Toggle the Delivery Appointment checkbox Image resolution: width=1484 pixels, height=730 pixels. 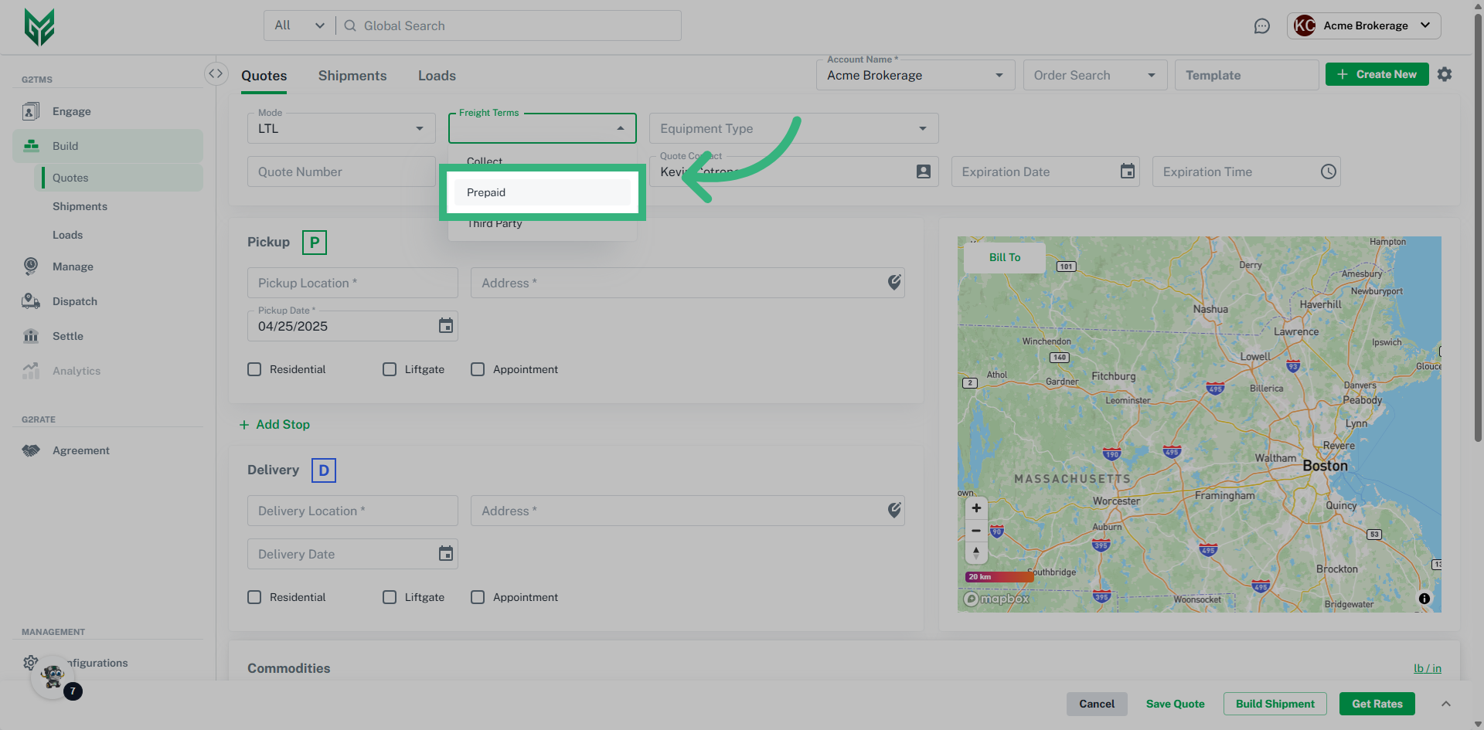478,597
